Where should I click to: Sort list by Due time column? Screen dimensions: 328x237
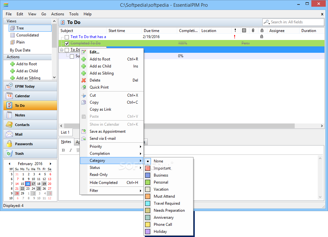point(159,30)
